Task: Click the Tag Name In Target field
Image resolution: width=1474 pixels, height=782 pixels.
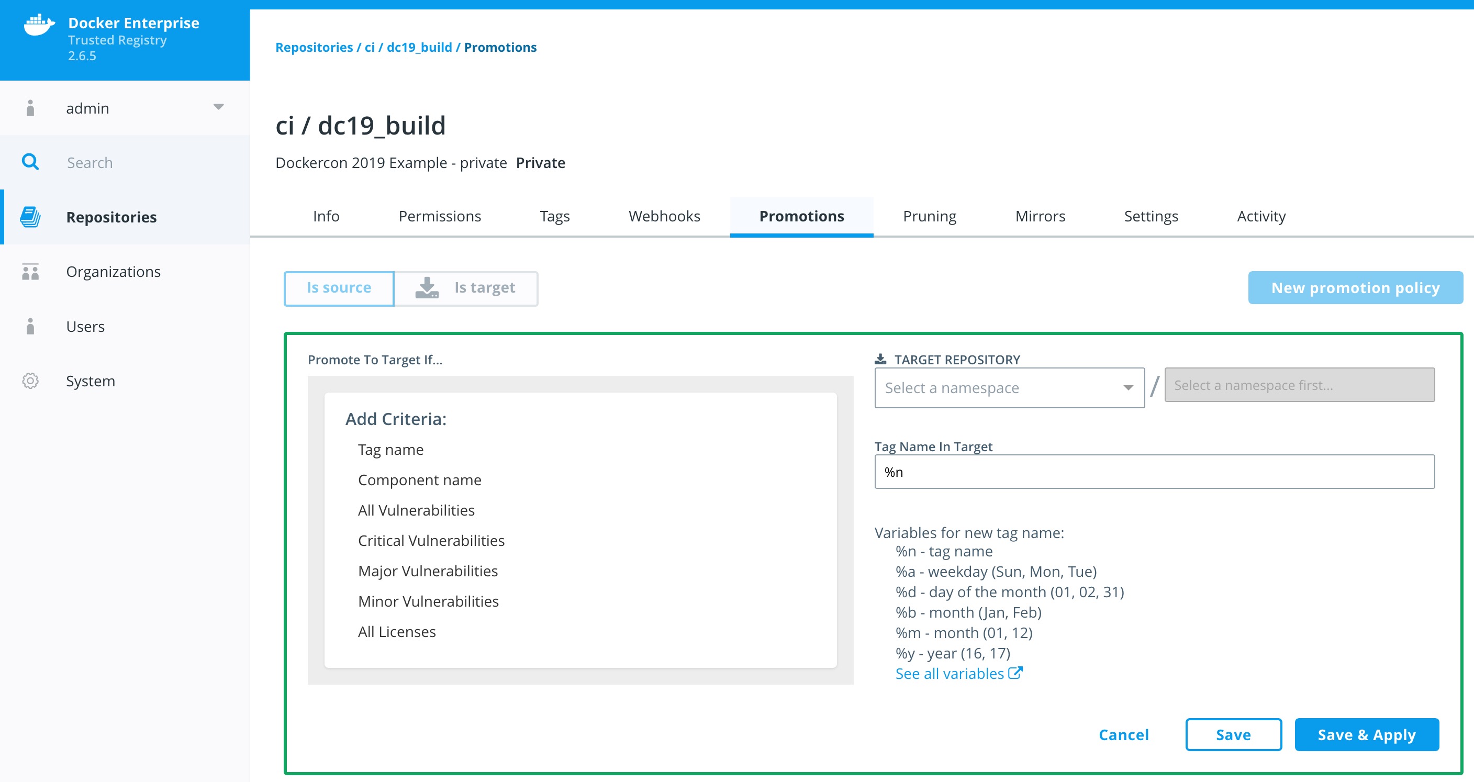Action: [1154, 472]
